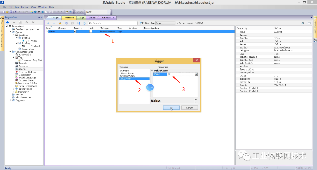Click the download-to-target arrow icon in the alarms toolbar
Screen dimensions: 317x170
tap(79, 23)
